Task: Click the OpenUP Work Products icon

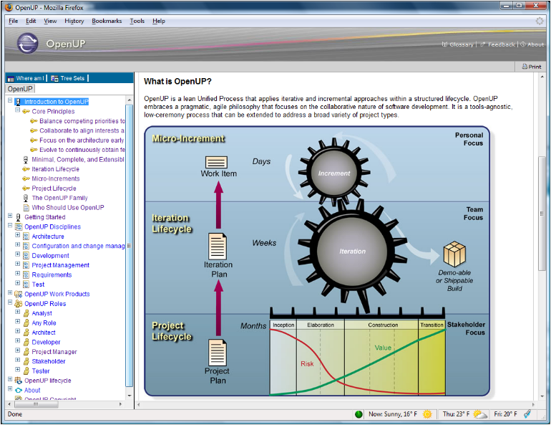Action: (x=19, y=294)
